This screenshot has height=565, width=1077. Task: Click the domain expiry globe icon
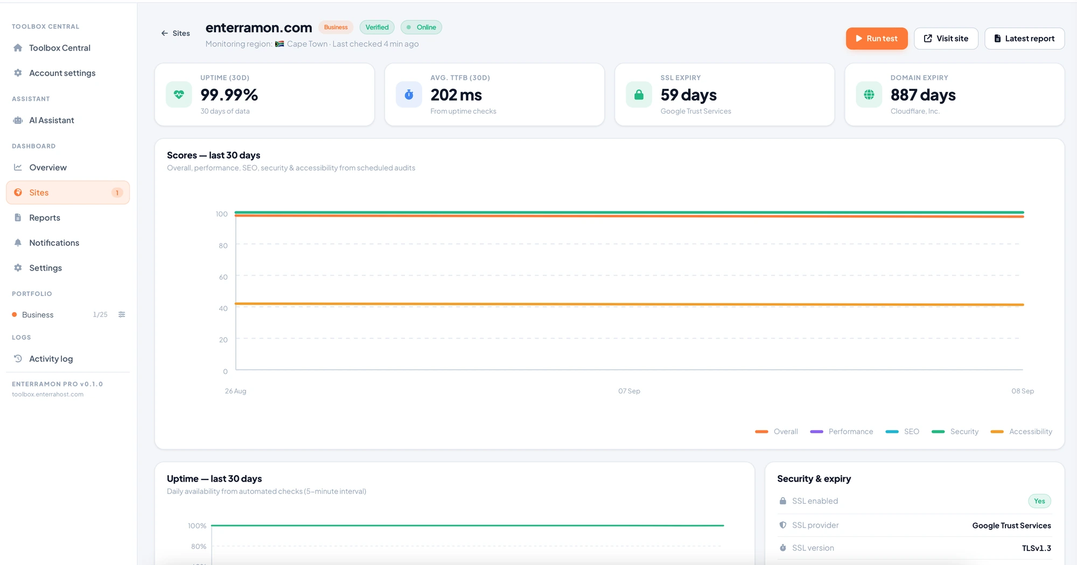869,95
